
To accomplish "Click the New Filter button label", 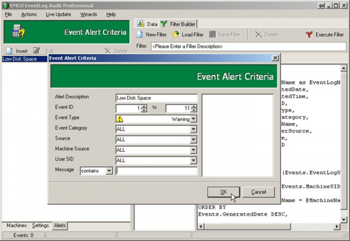I will pyautogui.click(x=156, y=34).
